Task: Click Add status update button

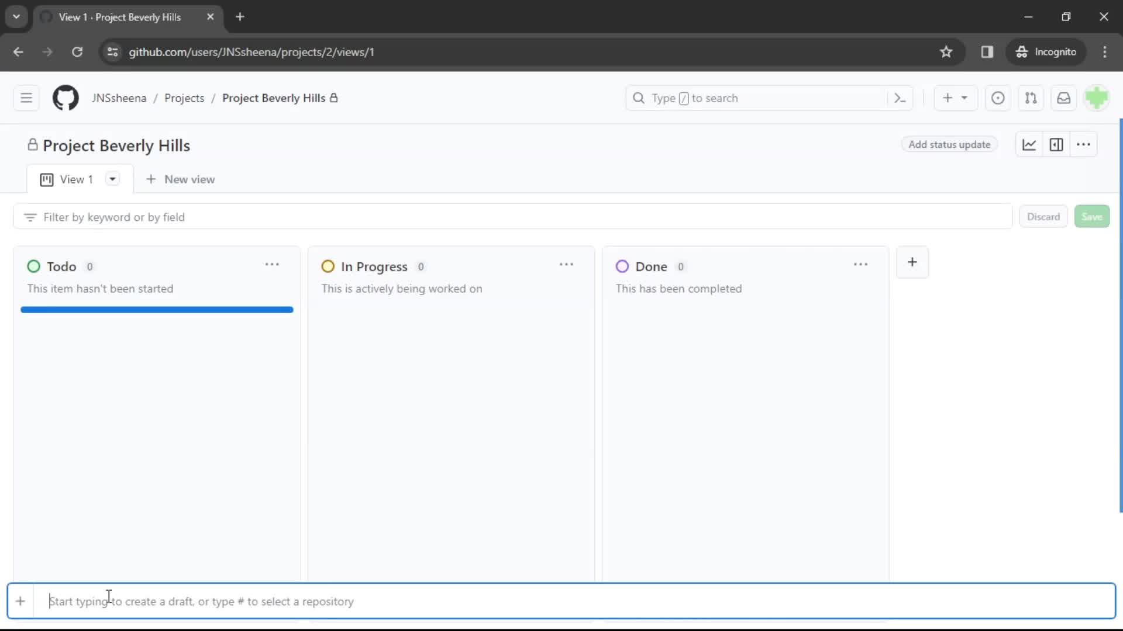Action: [x=949, y=145]
